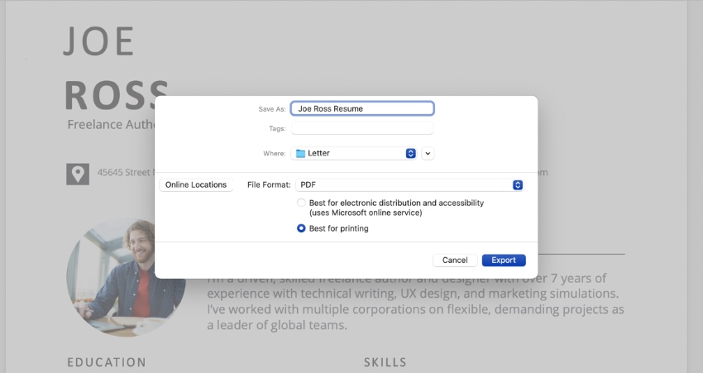Click the Tags input field
Image resolution: width=703 pixels, height=373 pixels.
tap(362, 128)
